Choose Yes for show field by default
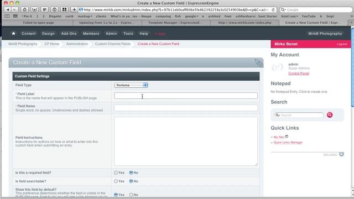The height and width of the screenshot is (199, 354). 116,195
